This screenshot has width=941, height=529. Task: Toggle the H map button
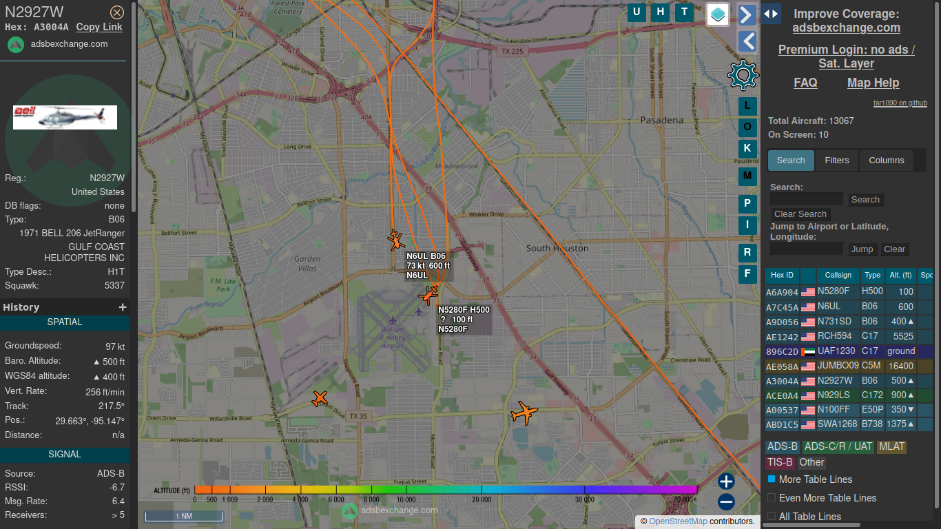(x=661, y=12)
